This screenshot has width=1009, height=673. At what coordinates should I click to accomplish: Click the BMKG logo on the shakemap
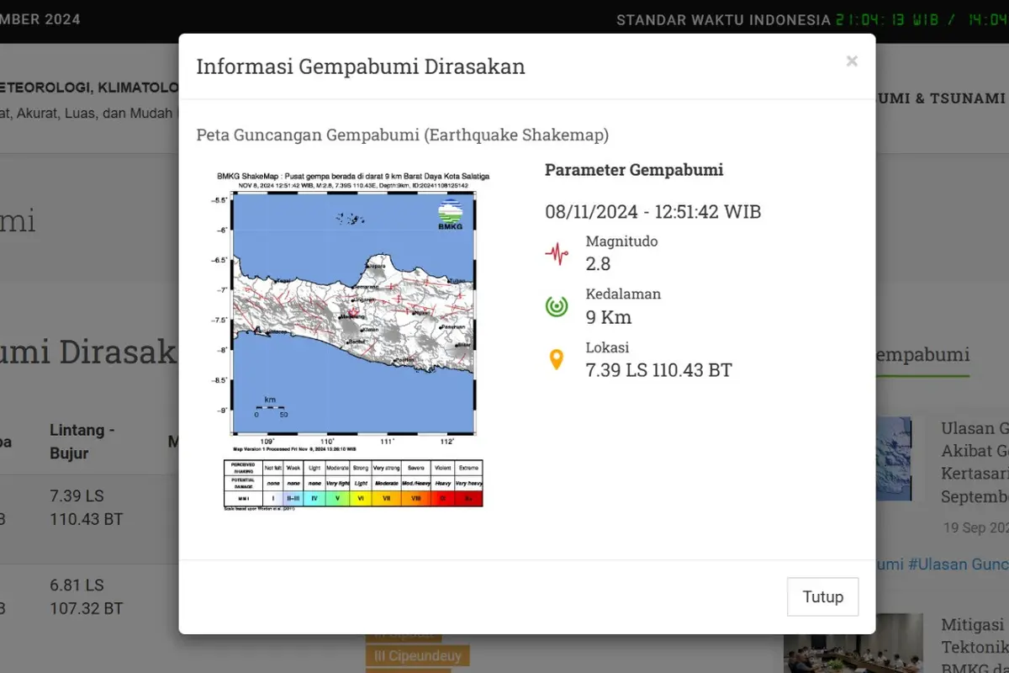451,214
